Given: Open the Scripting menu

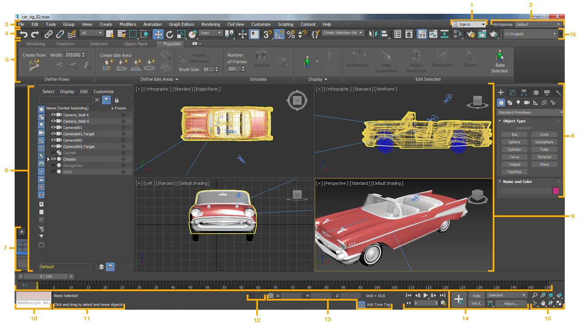Looking at the screenshot, I should tap(286, 25).
